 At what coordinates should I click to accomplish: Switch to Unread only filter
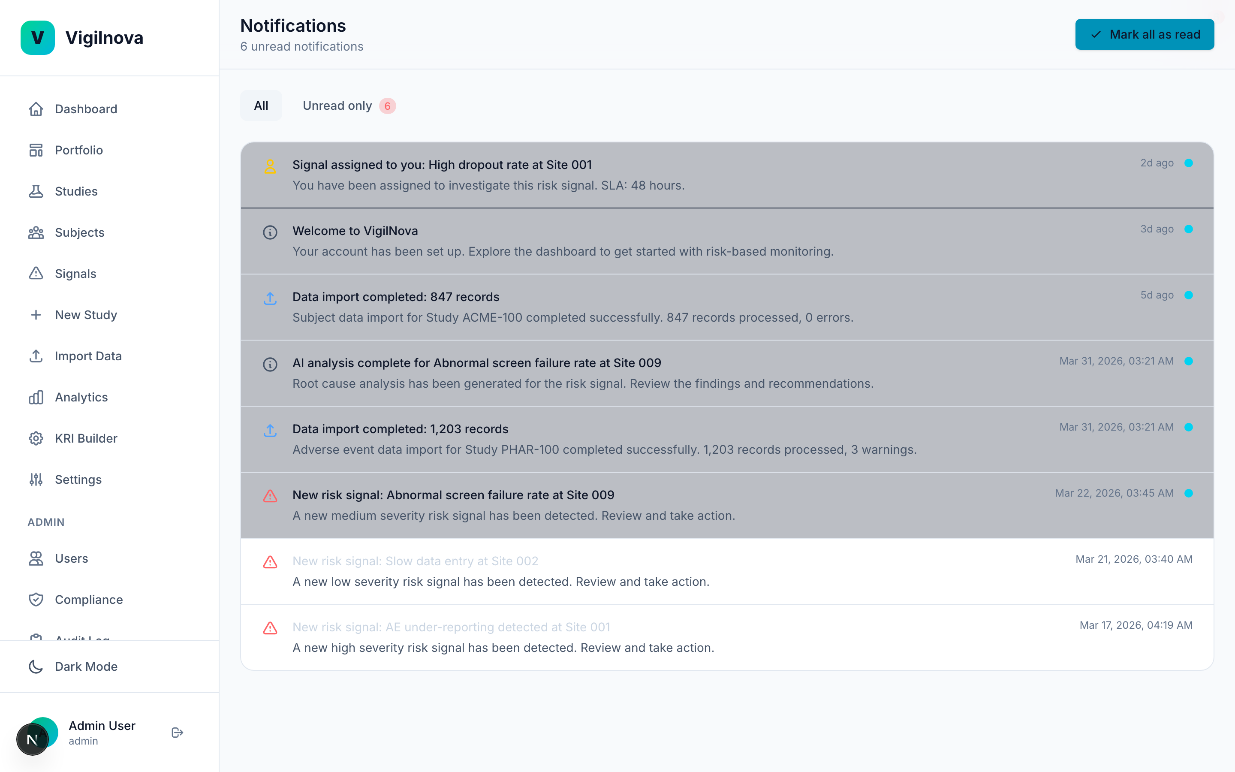(337, 106)
